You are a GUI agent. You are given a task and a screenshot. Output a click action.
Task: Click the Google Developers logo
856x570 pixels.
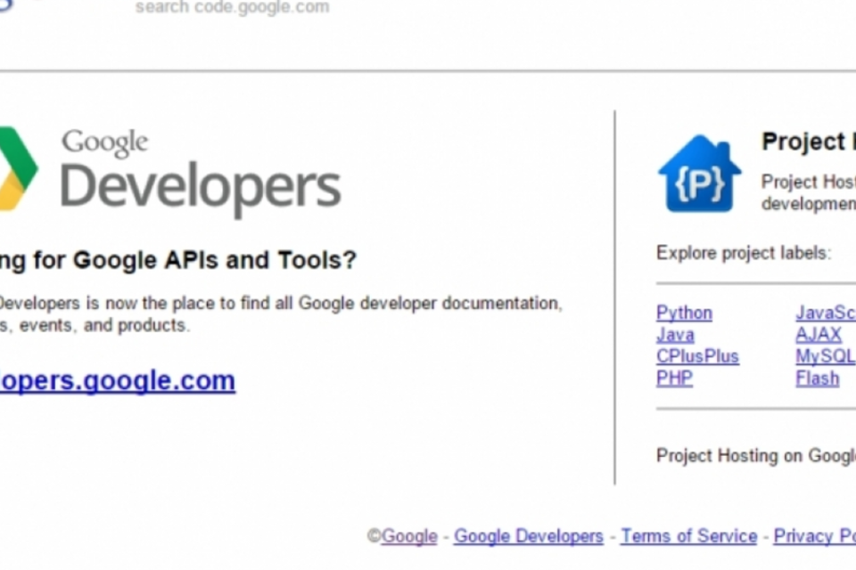[170, 173]
